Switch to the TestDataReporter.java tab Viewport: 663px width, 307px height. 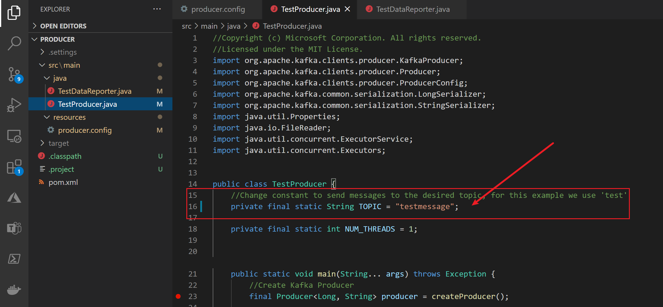[x=412, y=9]
